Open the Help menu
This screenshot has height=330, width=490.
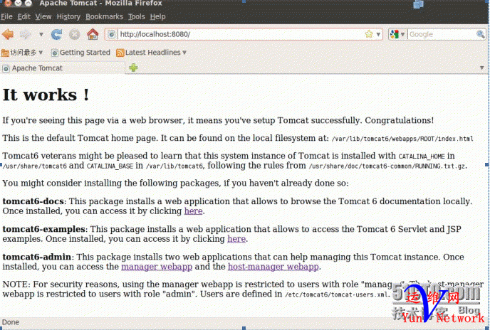coord(157,16)
